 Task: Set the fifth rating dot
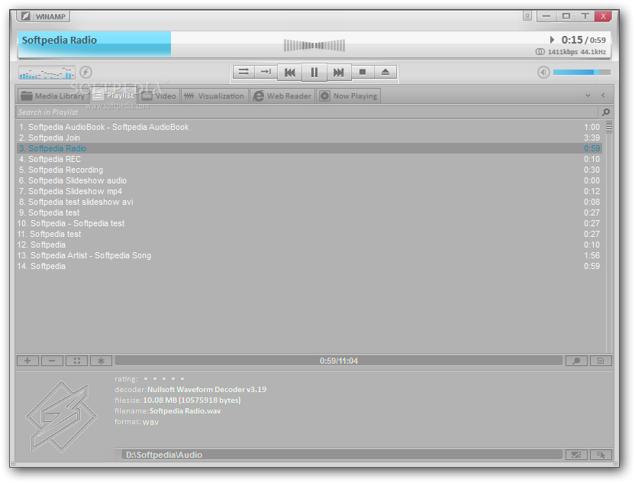tap(182, 379)
